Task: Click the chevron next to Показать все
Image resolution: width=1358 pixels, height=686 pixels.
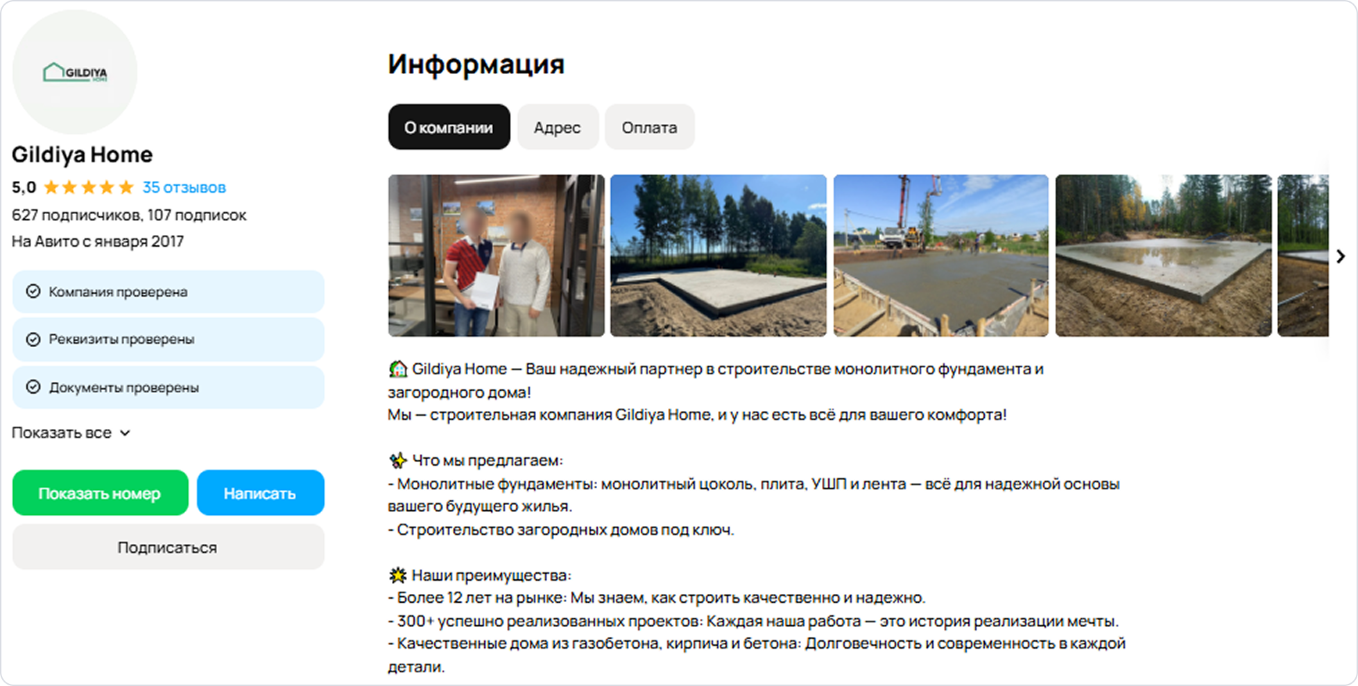Action: point(125,433)
